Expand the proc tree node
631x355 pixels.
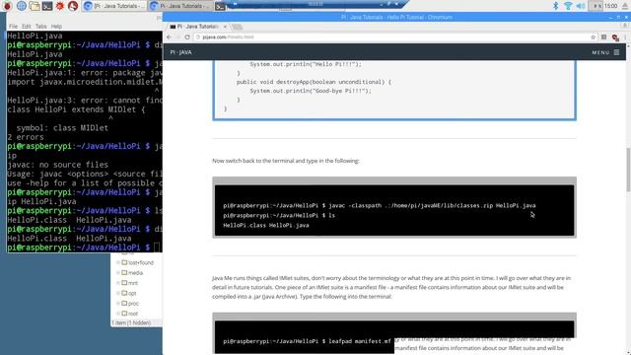pyautogui.click(x=118, y=303)
